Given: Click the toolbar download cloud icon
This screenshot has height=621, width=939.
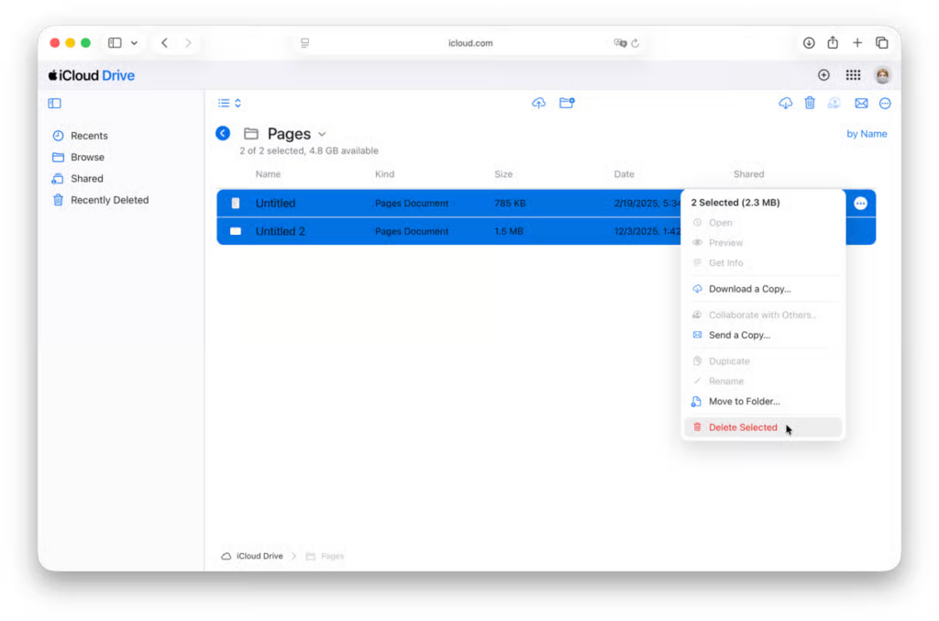Looking at the screenshot, I should (785, 104).
